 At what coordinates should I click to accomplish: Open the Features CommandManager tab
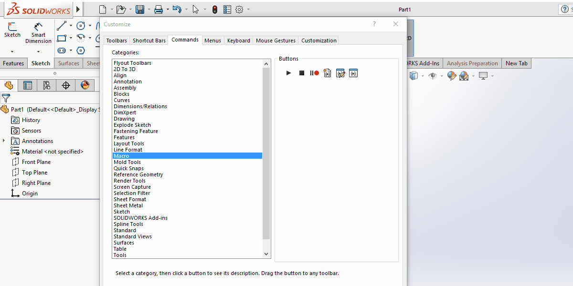tap(13, 63)
